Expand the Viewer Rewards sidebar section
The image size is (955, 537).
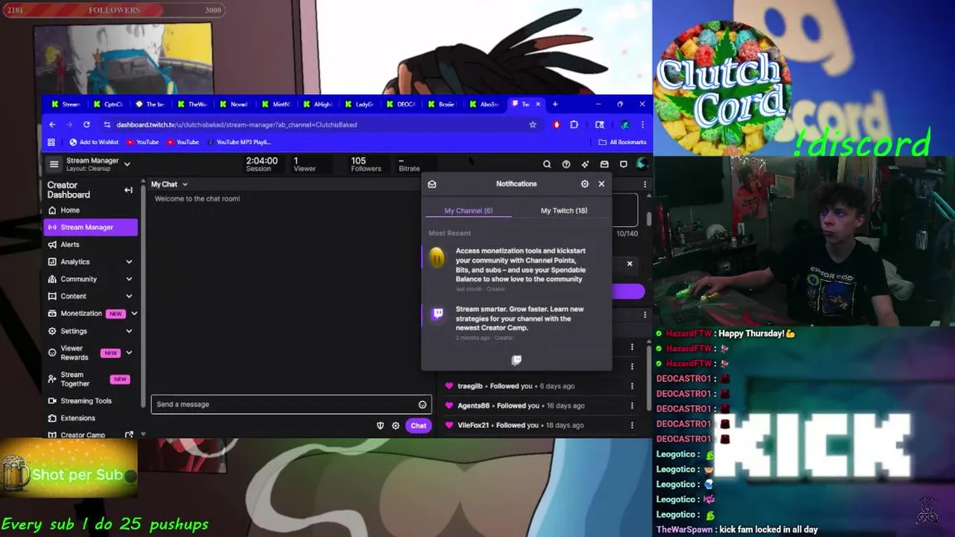(129, 353)
